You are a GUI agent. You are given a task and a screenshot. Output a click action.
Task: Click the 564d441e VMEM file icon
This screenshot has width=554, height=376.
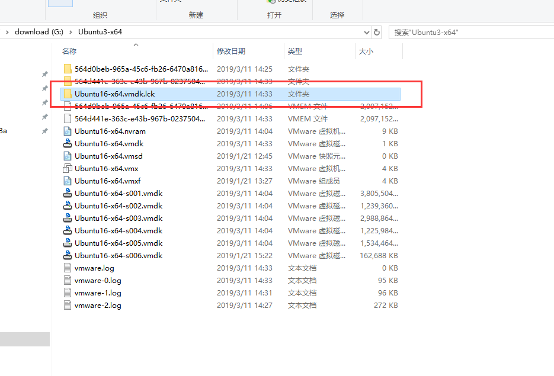tap(68, 118)
